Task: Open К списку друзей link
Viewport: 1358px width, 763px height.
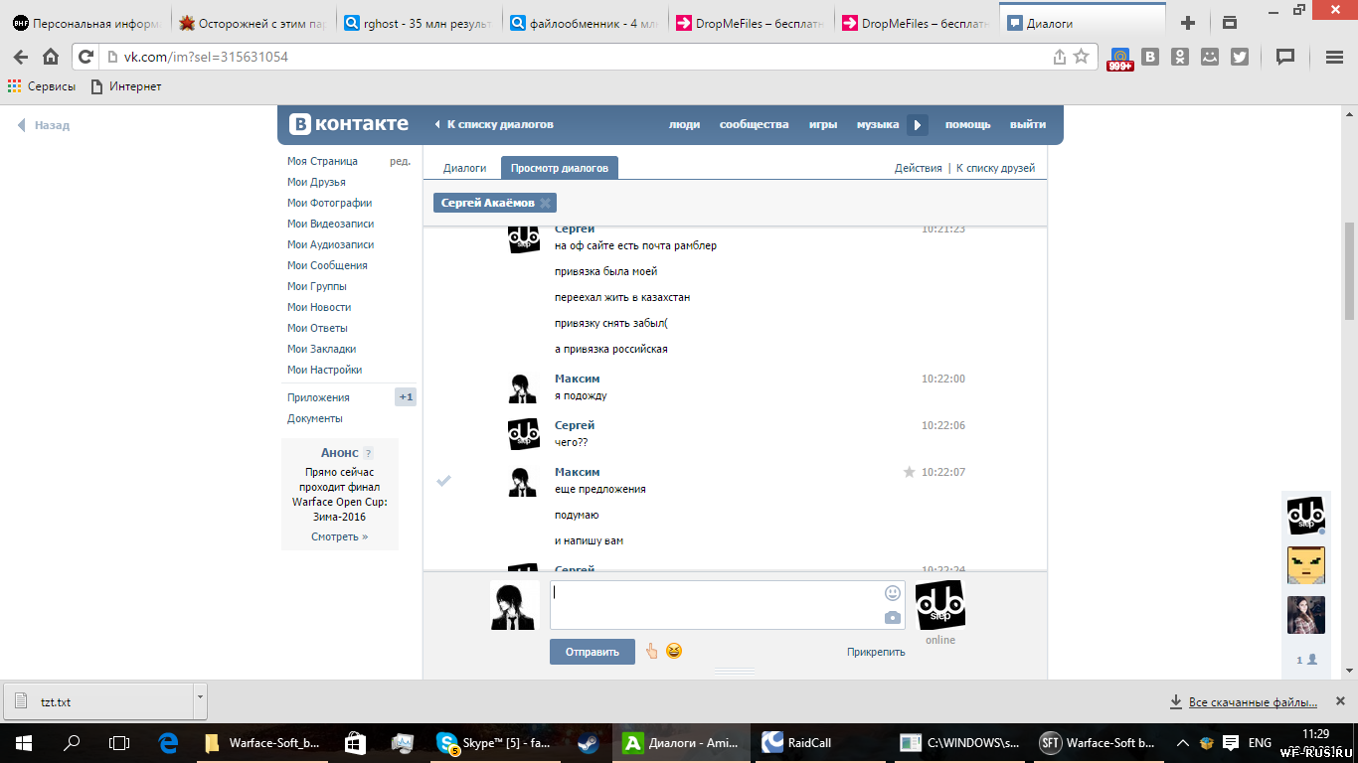Action: click(x=995, y=168)
